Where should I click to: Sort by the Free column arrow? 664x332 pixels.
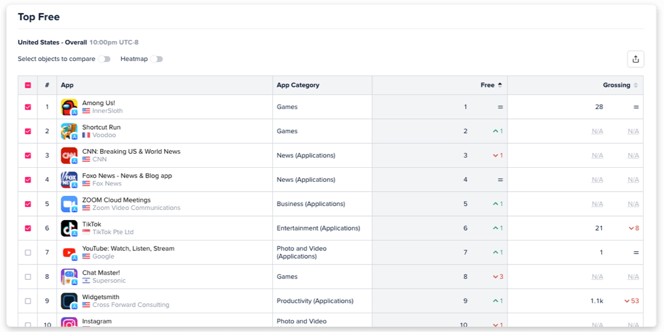click(500, 85)
